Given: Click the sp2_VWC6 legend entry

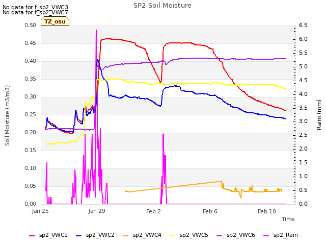Looking at the screenshot, I should (235, 235).
